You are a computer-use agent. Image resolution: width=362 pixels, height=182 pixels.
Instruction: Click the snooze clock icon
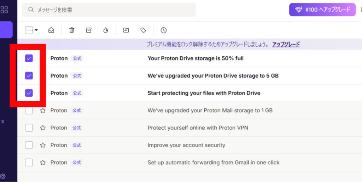[164, 30]
